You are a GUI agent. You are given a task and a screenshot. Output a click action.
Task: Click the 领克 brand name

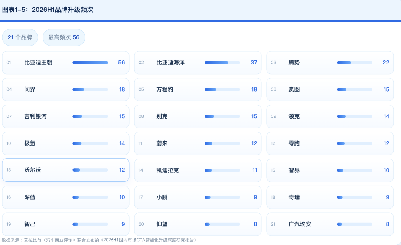point(294,116)
